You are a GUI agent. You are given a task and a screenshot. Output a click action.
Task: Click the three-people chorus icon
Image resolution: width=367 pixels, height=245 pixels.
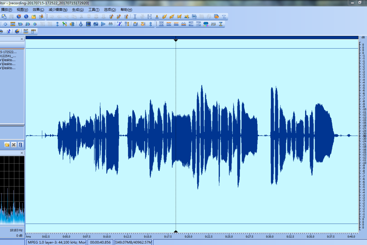coord(111,24)
